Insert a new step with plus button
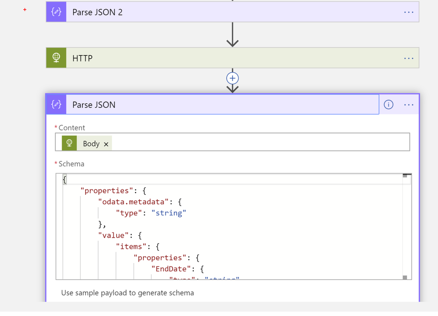Screen dimensions: 438x316 click(232, 78)
